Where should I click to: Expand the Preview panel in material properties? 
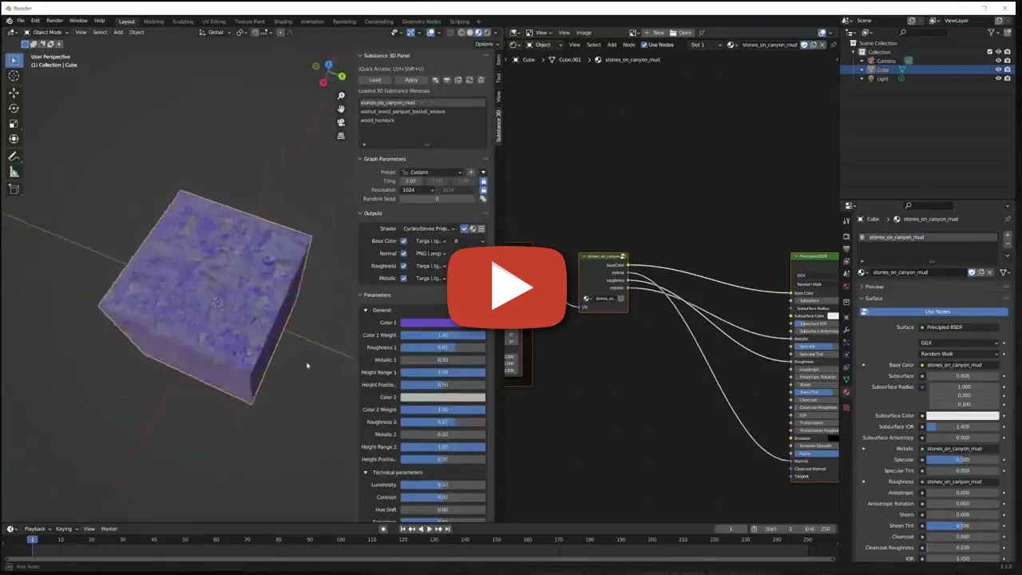(862, 287)
